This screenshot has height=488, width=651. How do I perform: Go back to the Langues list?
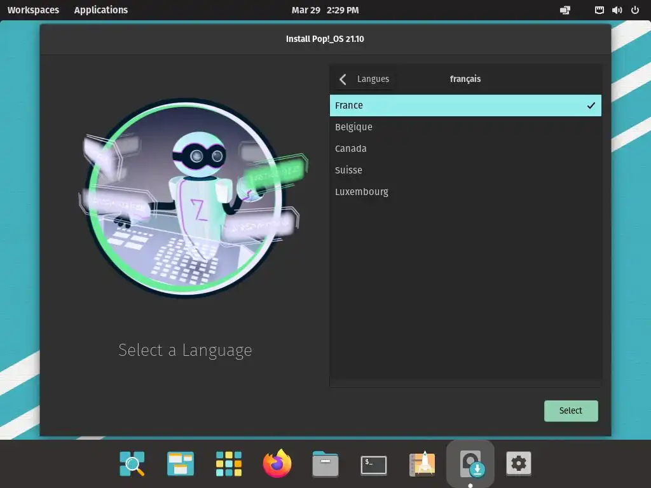(364, 79)
